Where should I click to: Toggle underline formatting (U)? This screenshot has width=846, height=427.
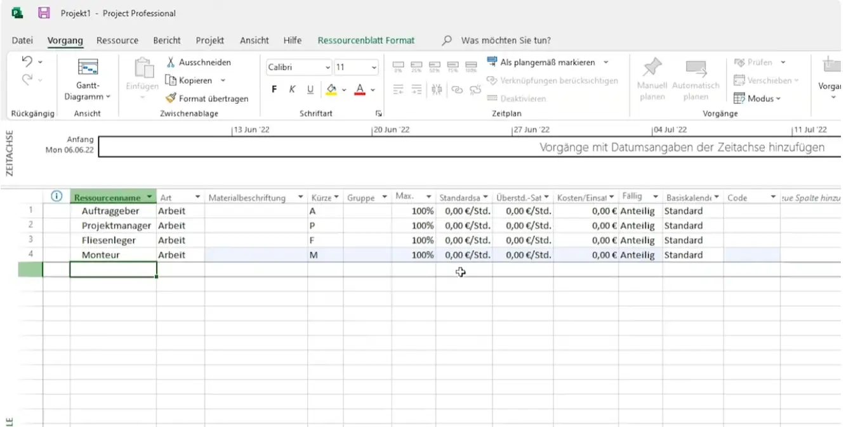[310, 89]
